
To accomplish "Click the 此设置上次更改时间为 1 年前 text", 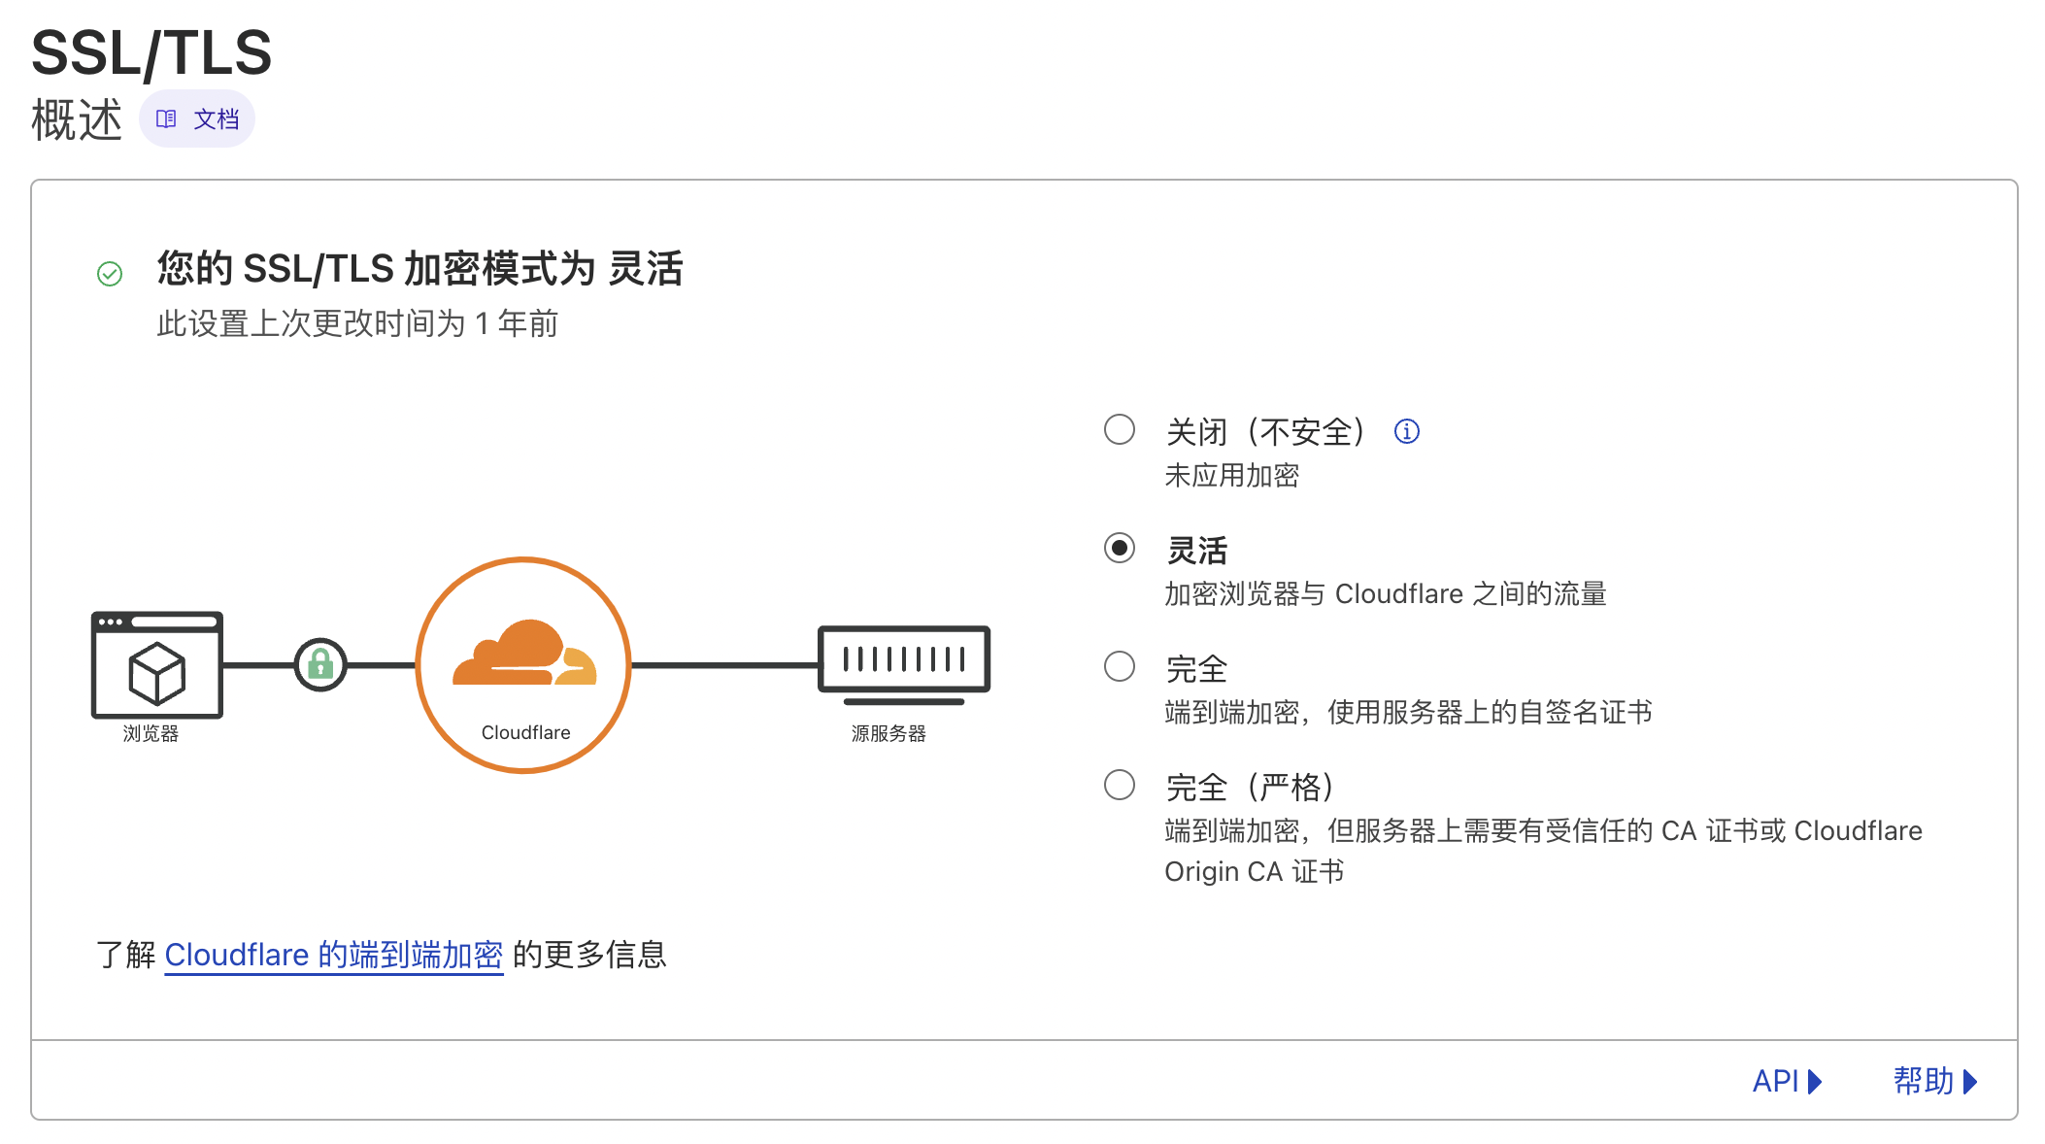I will [x=357, y=323].
